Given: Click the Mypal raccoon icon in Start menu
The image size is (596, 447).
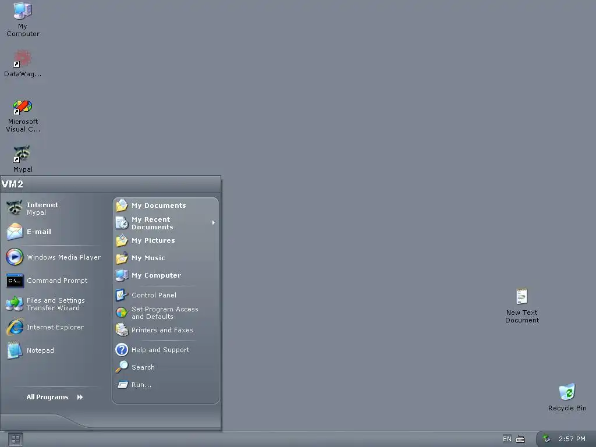Looking at the screenshot, I should click(15, 208).
